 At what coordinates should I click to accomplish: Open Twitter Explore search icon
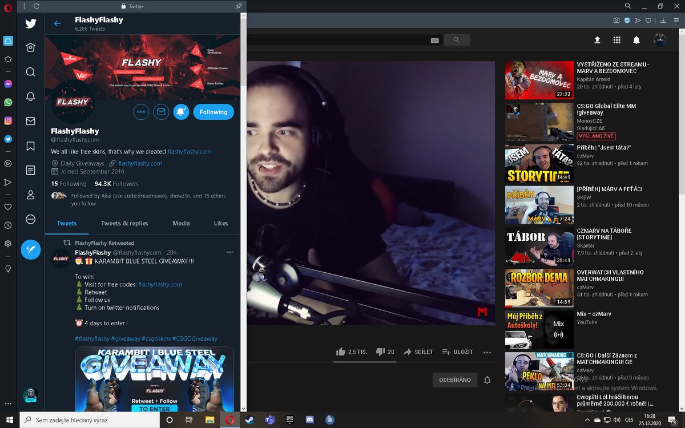click(x=31, y=72)
